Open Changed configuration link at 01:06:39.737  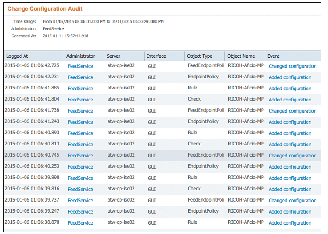292,201
